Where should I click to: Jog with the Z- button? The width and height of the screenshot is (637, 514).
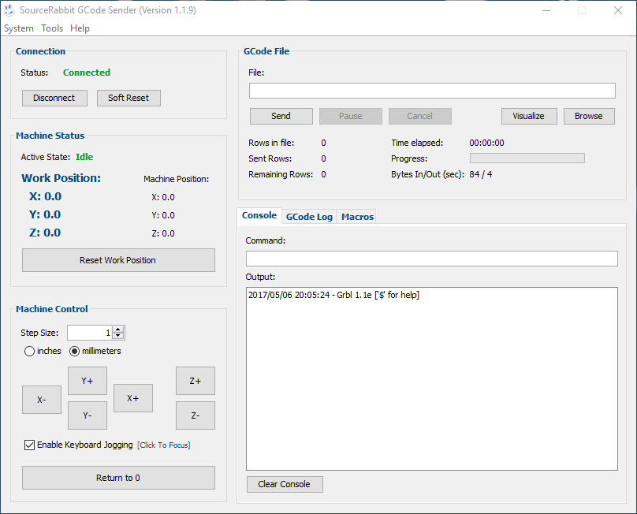(196, 415)
